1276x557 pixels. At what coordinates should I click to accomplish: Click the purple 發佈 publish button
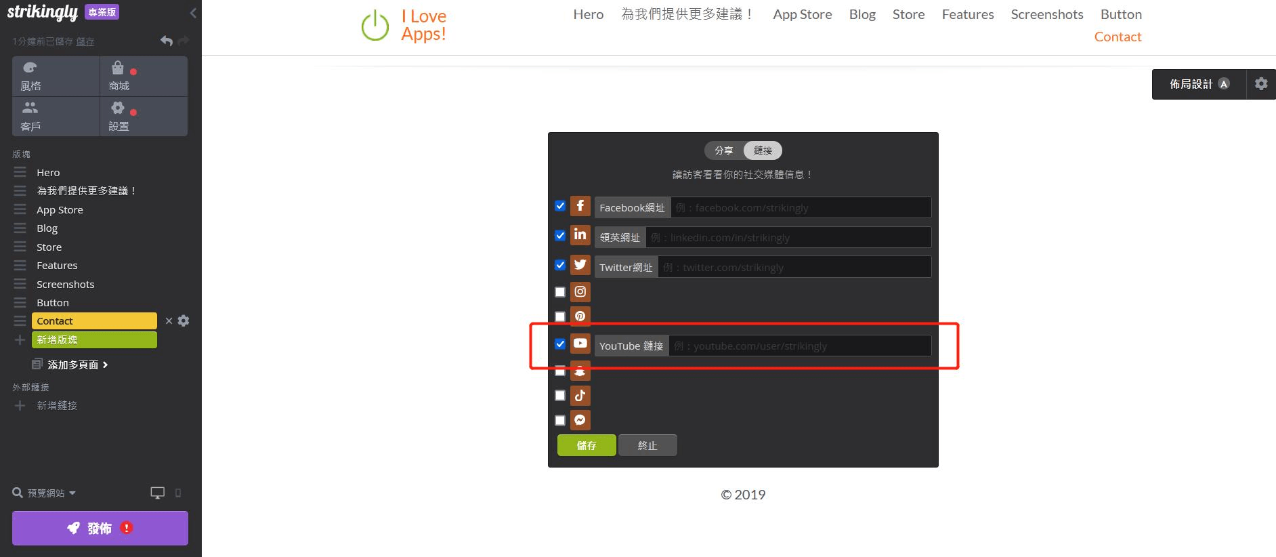[100, 528]
